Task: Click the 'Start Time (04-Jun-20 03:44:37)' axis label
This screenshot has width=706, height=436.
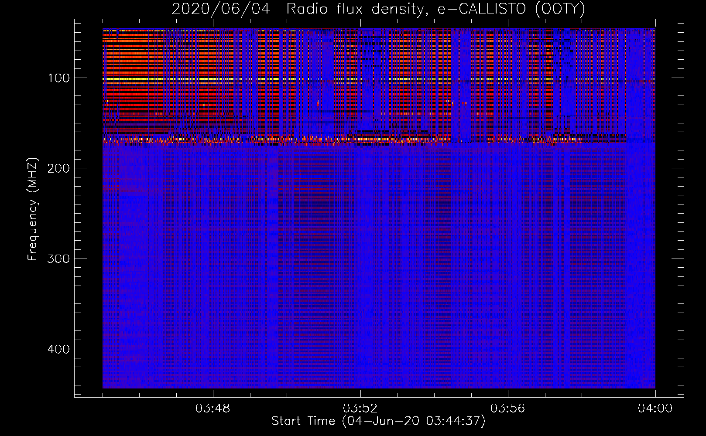Action: click(378, 421)
